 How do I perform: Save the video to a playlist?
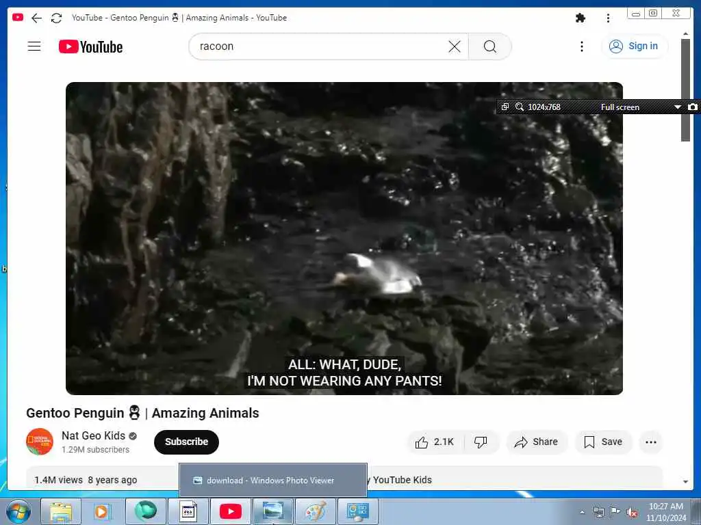pyautogui.click(x=603, y=442)
